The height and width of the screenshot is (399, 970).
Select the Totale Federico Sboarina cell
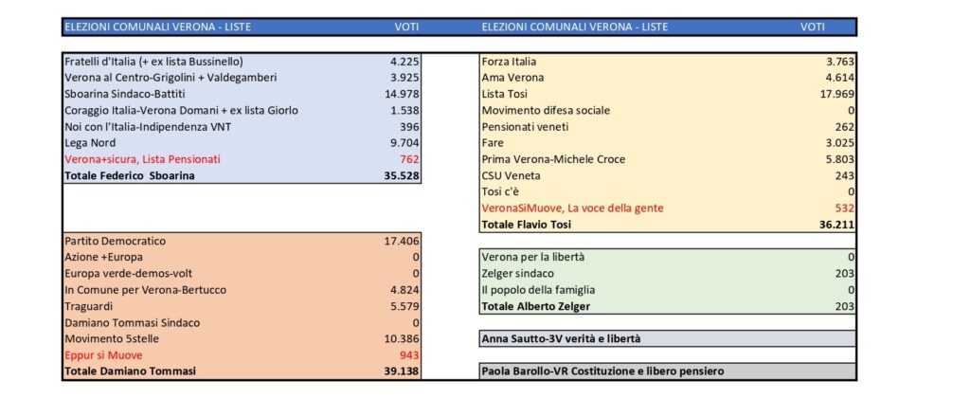(x=129, y=175)
